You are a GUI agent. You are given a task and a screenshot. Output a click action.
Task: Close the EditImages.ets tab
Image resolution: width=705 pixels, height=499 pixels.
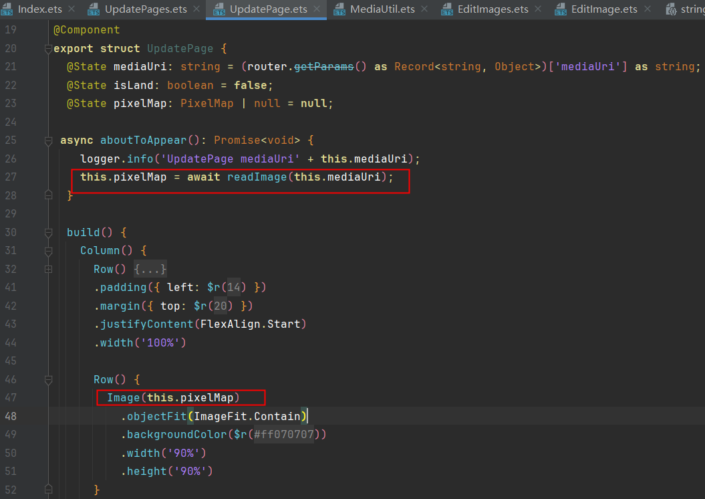[537, 9]
